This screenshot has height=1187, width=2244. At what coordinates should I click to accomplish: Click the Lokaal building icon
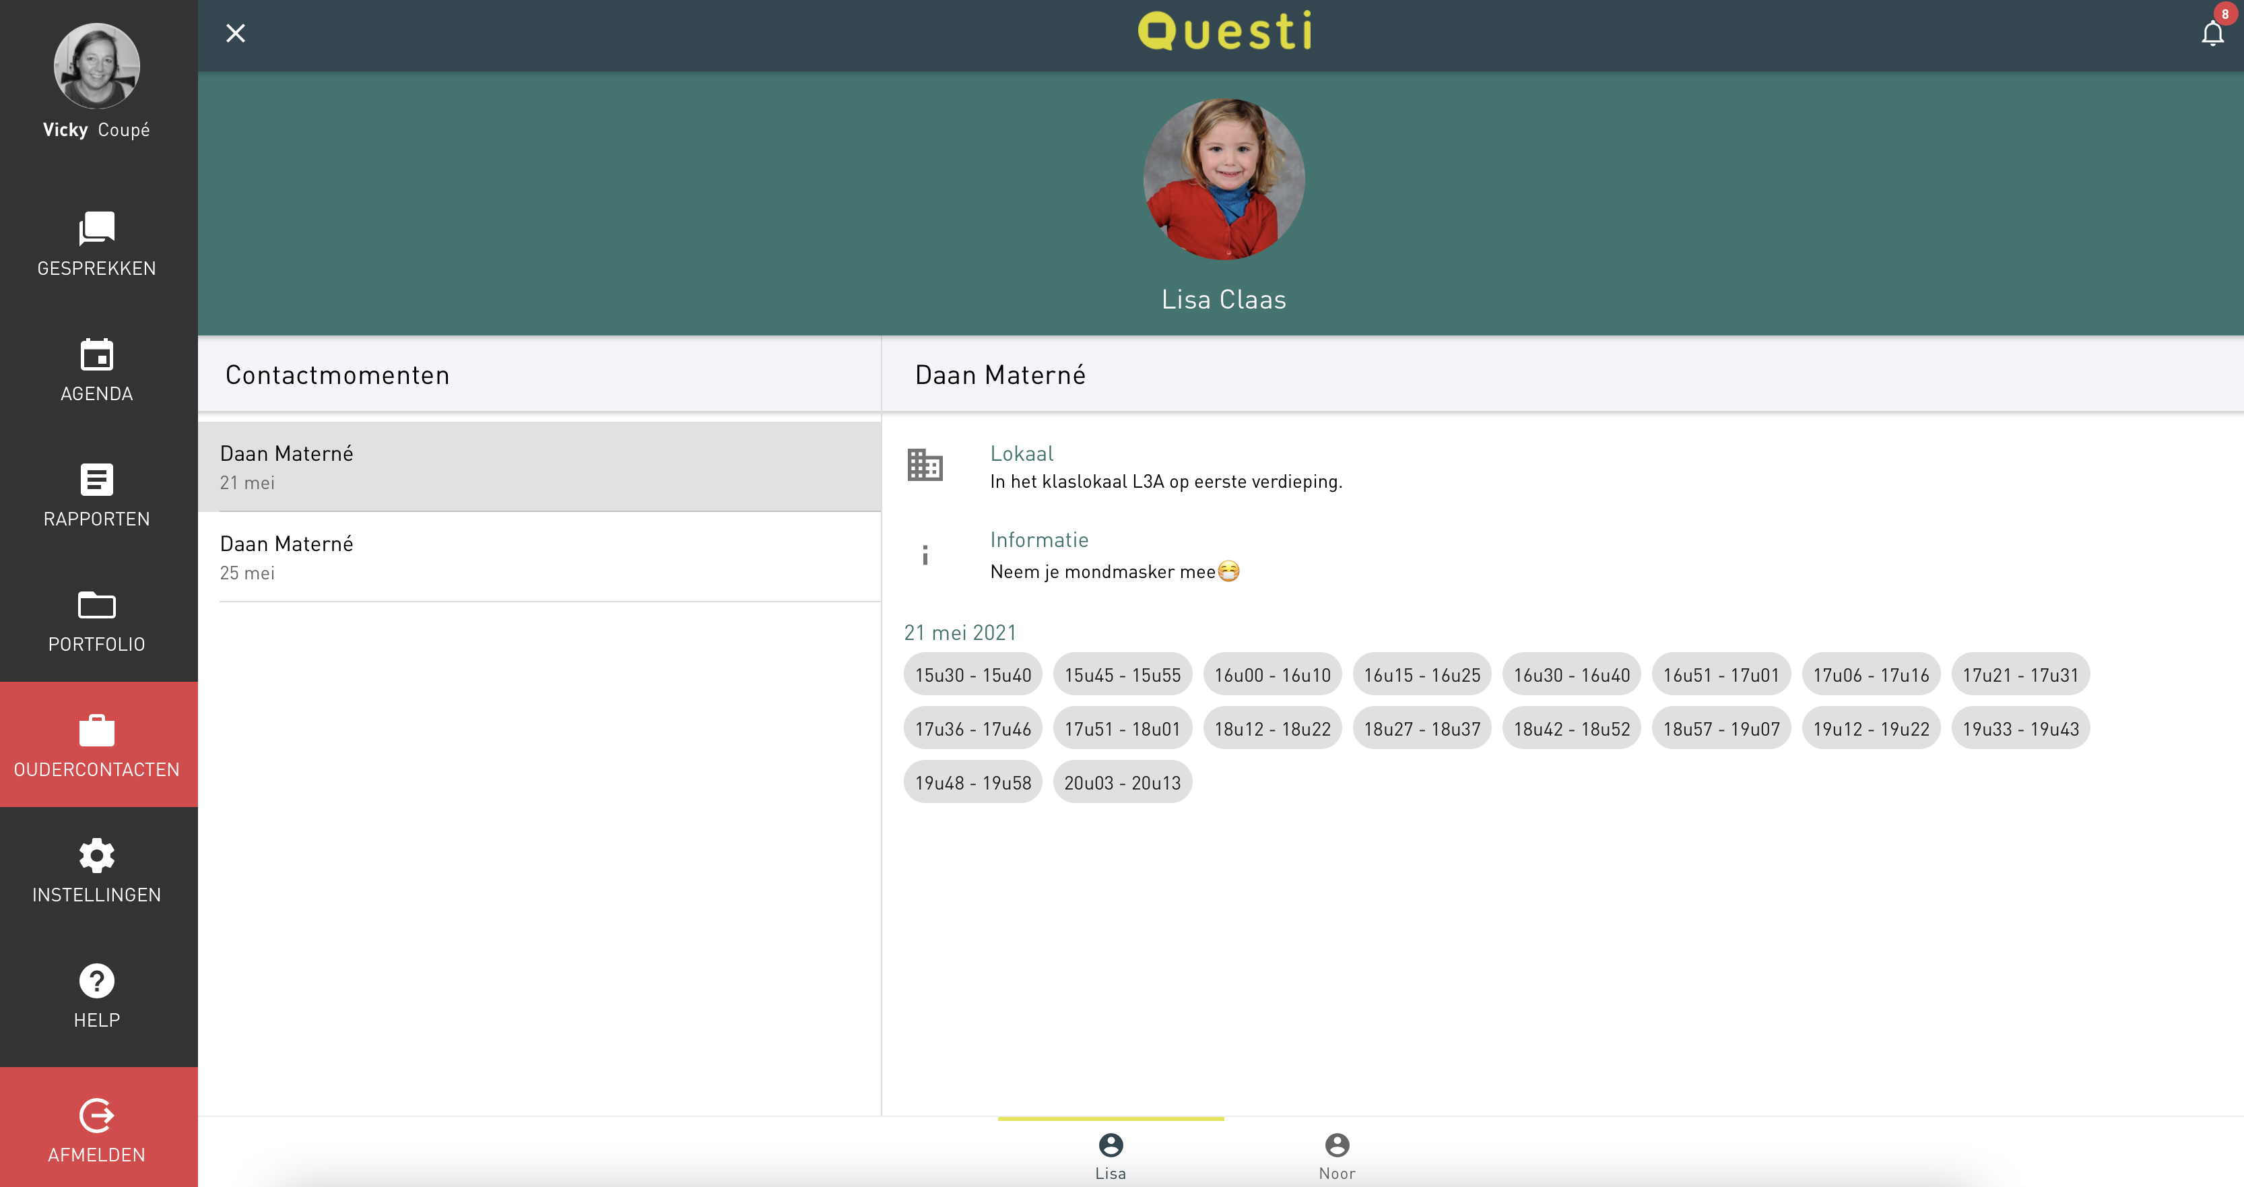[x=925, y=465]
